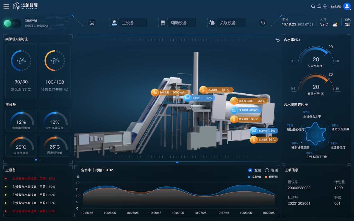Screen dimensions: 354x221
Task: Select the 右侧 radio button
Action: 267,170
